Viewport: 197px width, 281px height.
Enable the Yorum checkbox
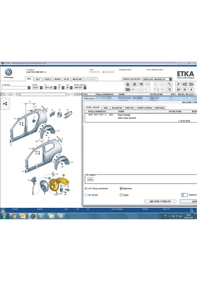(x=86, y=195)
